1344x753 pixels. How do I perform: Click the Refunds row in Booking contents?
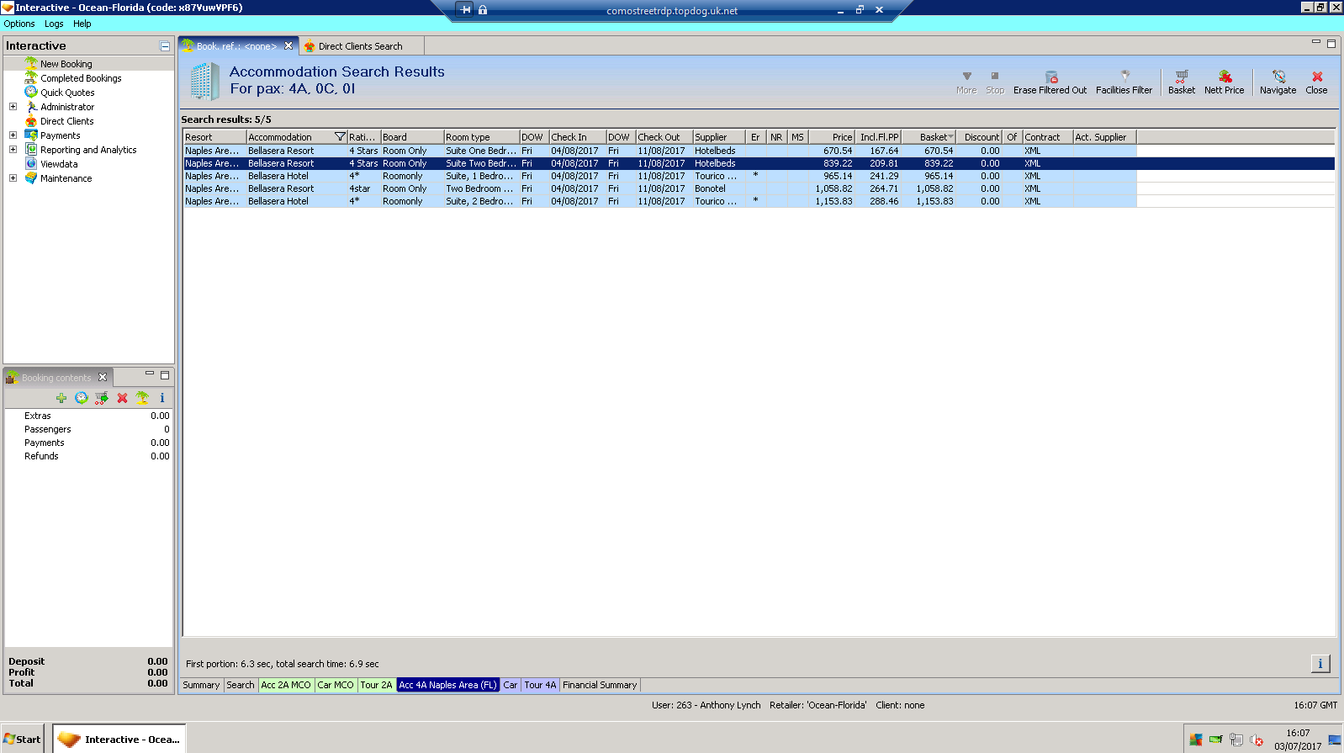88,456
